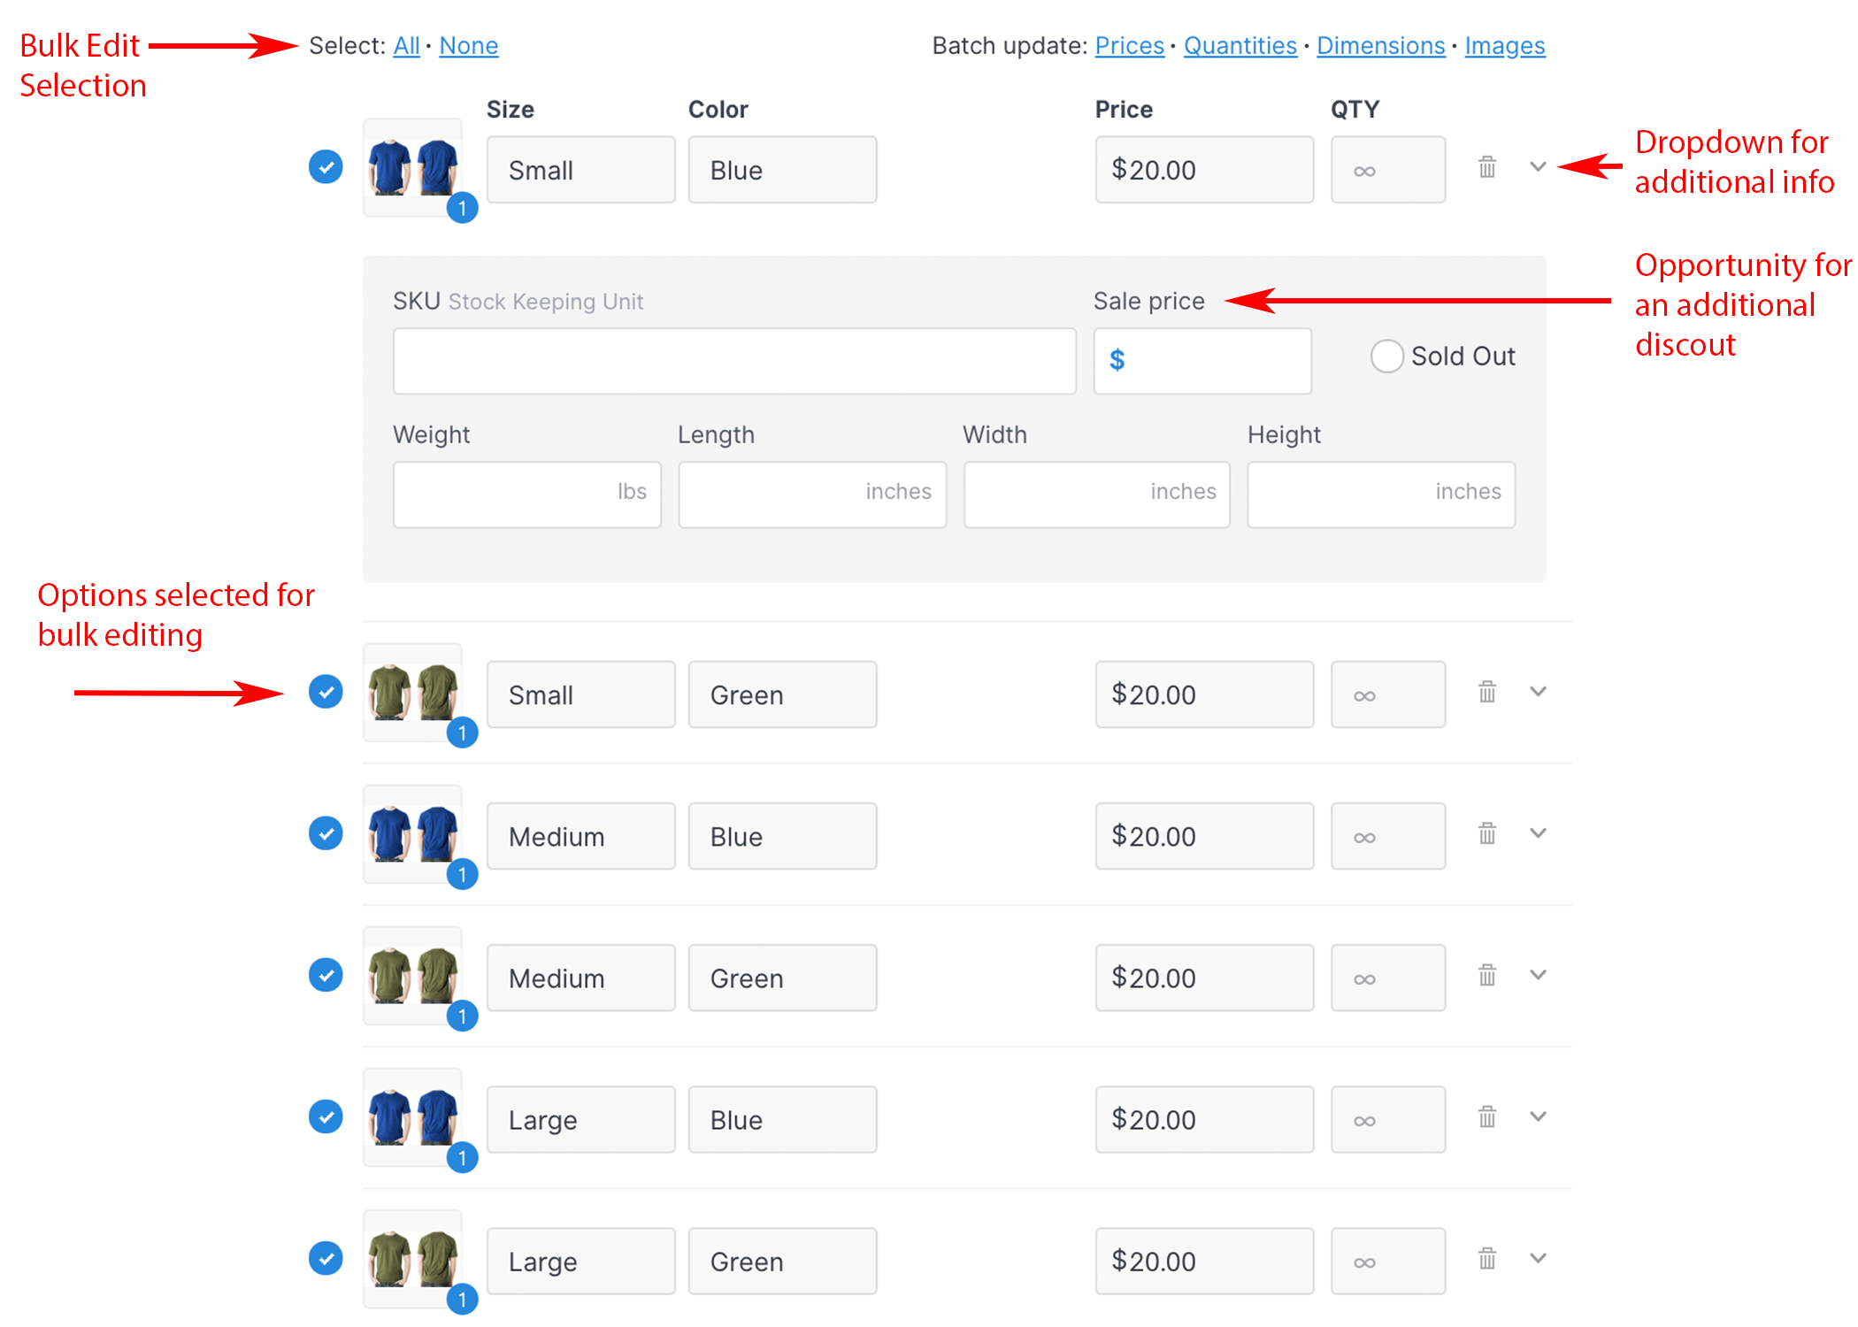Remove the Medium Blue variant using trash icon

1487,833
